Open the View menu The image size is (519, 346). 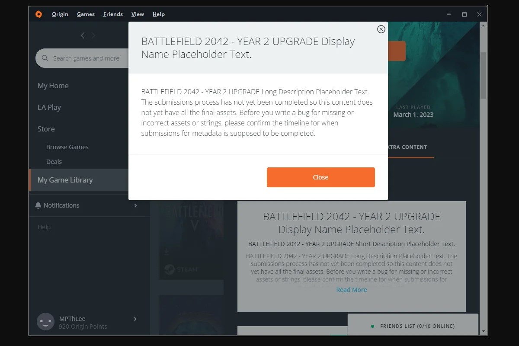click(x=138, y=14)
